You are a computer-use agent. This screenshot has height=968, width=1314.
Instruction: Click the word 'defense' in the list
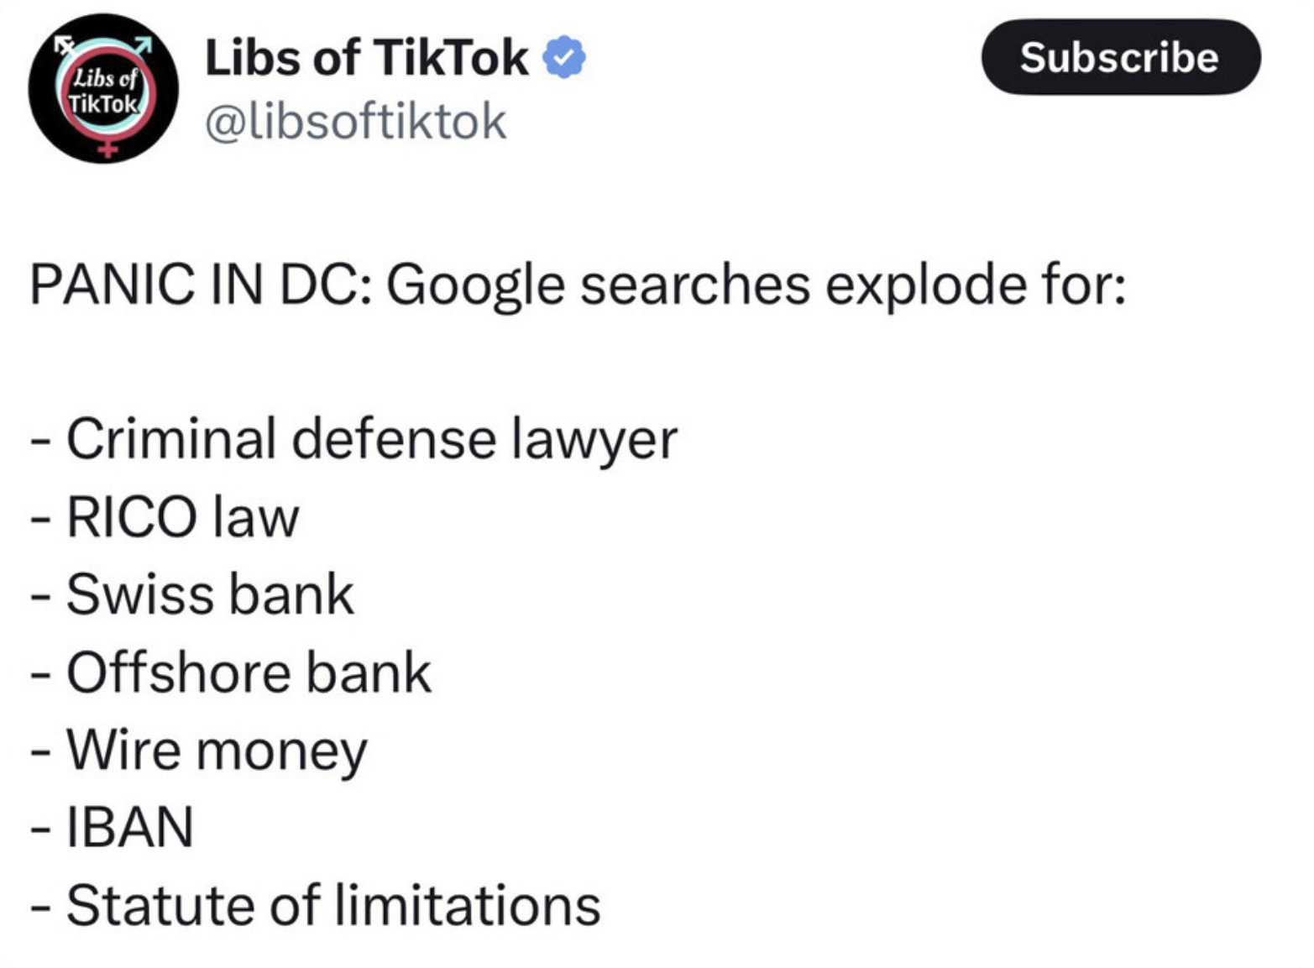pos(393,438)
